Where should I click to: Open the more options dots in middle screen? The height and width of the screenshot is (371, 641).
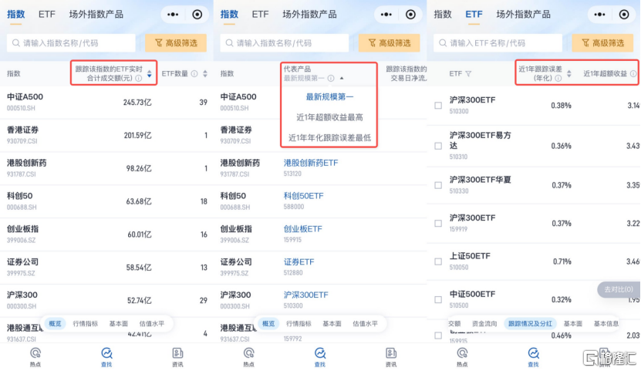386,15
